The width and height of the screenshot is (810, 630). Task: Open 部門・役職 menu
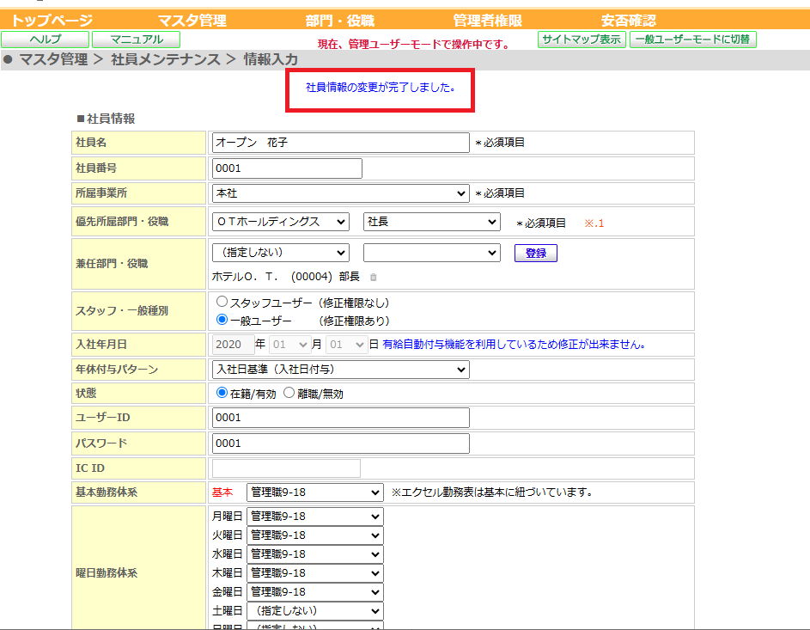340,21
